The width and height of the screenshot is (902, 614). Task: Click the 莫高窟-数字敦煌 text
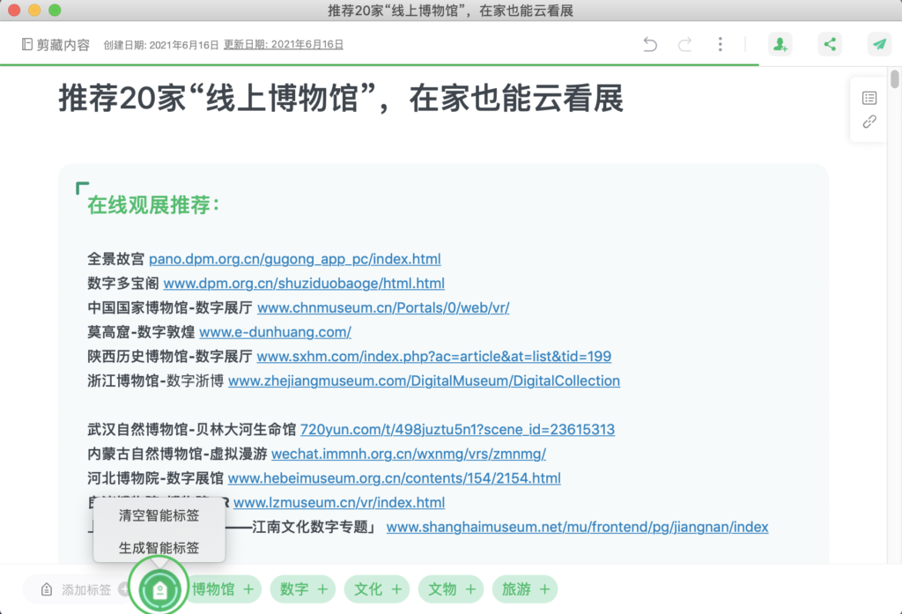tap(141, 332)
